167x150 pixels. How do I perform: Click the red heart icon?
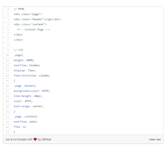(x=35, y=139)
